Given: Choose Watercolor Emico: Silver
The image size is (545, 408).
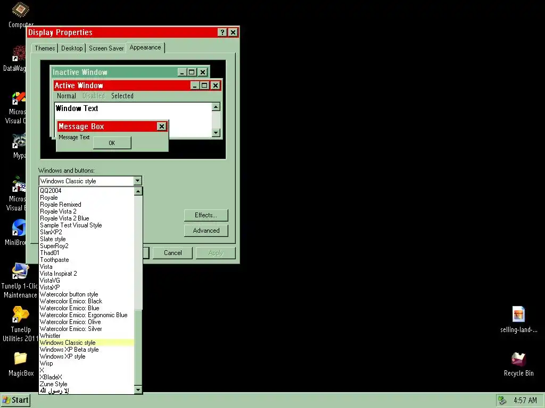Looking at the screenshot, I should coord(87,329).
